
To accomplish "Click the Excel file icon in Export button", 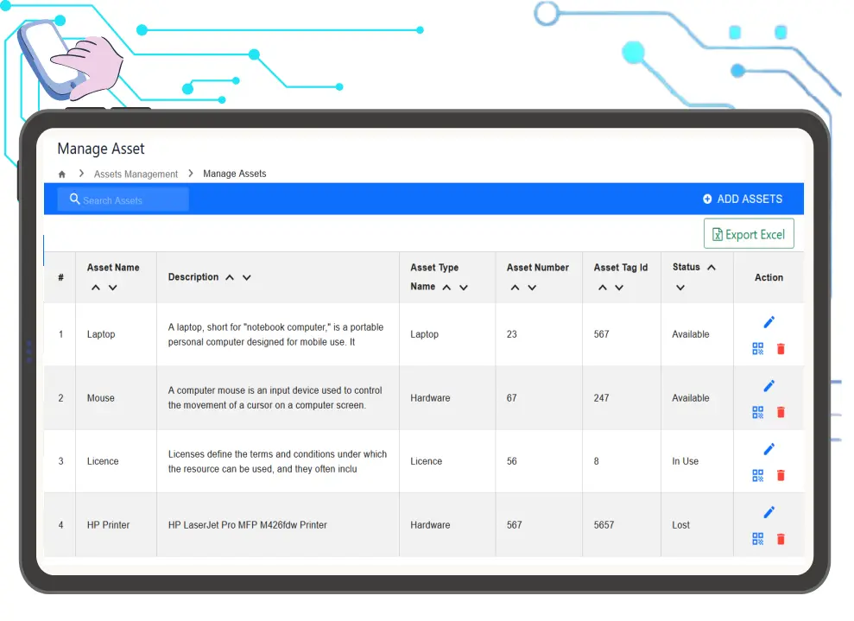I will coord(718,234).
